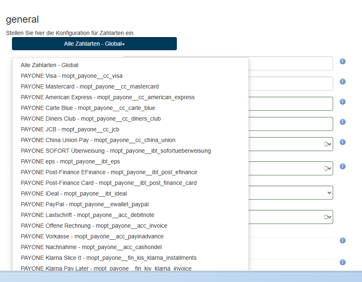362x282 pixels.
Task: Open info icon next to the second select box
Action: click(x=343, y=166)
